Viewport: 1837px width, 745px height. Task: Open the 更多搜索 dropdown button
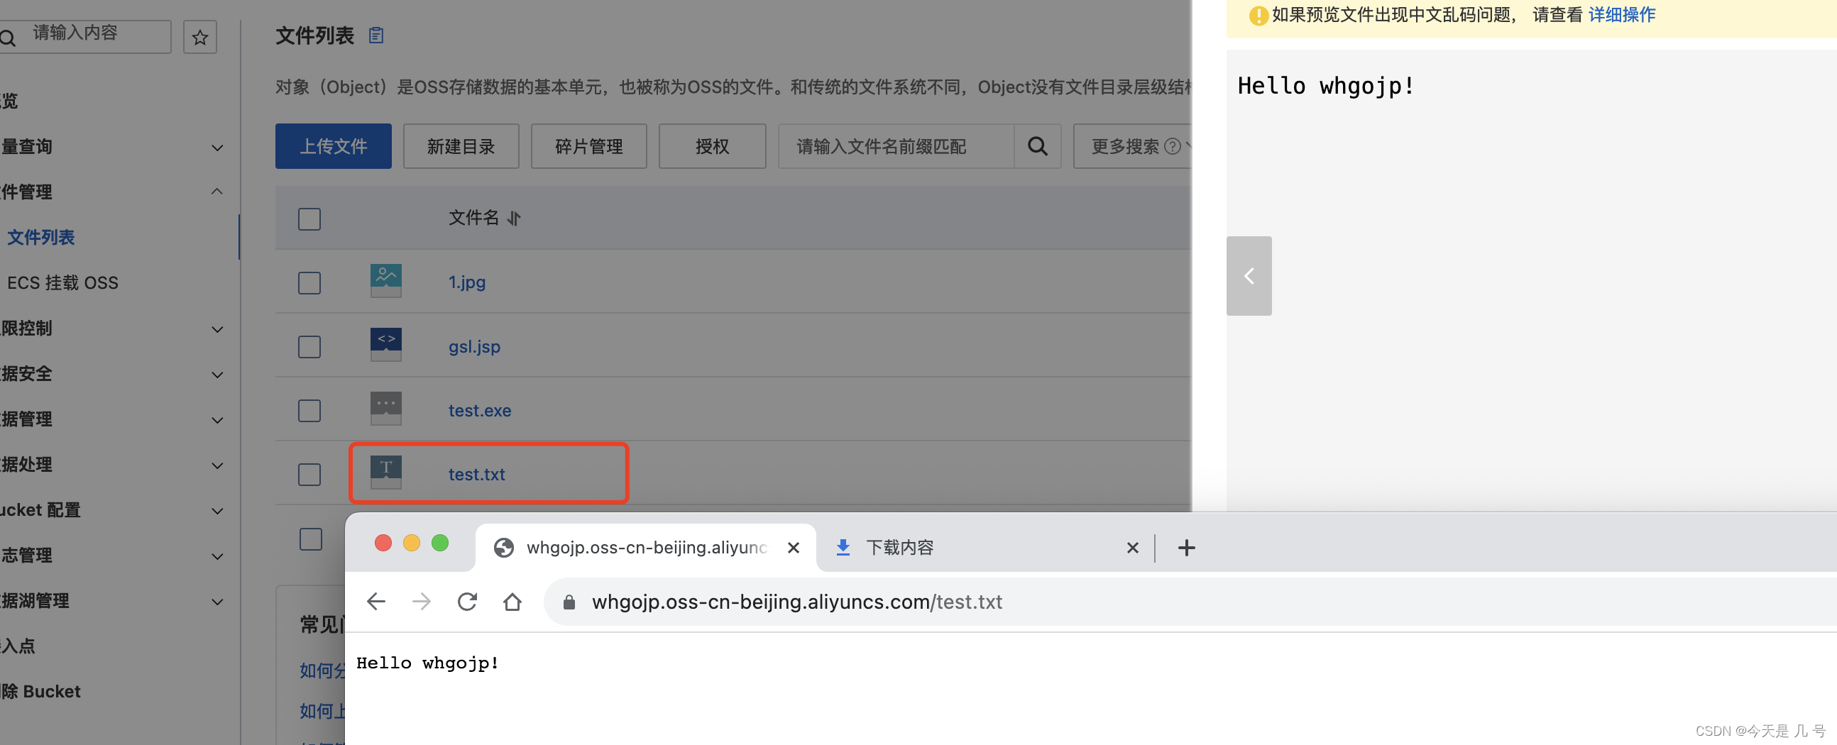[1133, 146]
